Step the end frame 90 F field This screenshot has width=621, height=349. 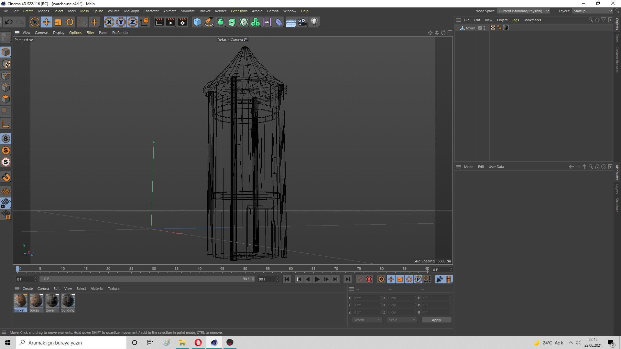[277, 279]
